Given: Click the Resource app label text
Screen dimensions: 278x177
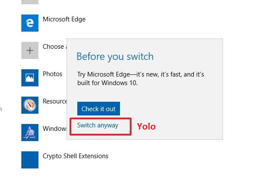Looking at the screenshot, I should [x=55, y=101].
